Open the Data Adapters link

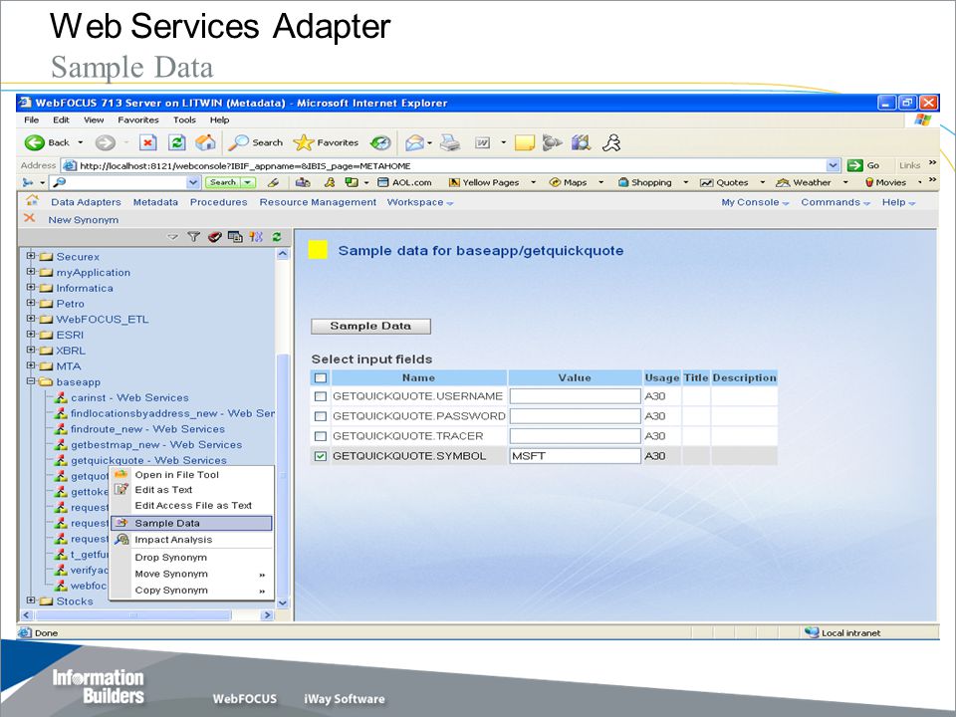coord(86,202)
